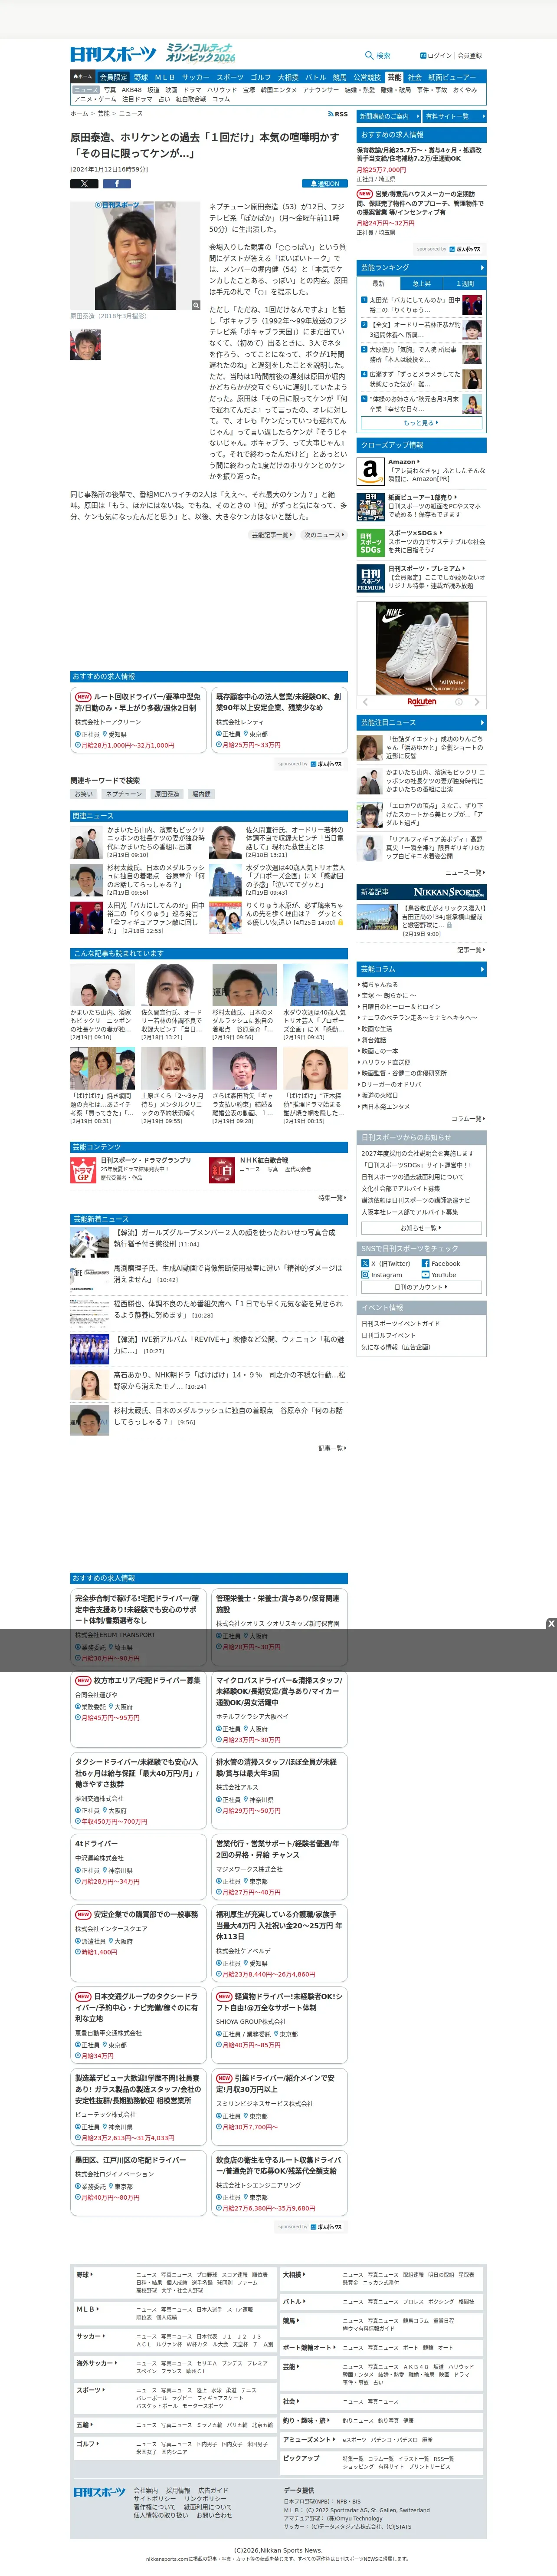Open ドラマGP grand prix icon
Image resolution: width=557 pixels, height=2576 pixels.
pyautogui.click(x=83, y=1170)
